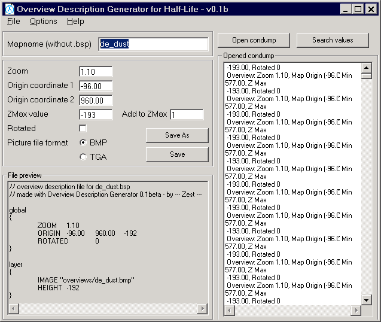Click the Save As button
Viewport: 381px width, 322px height.
tap(177, 135)
